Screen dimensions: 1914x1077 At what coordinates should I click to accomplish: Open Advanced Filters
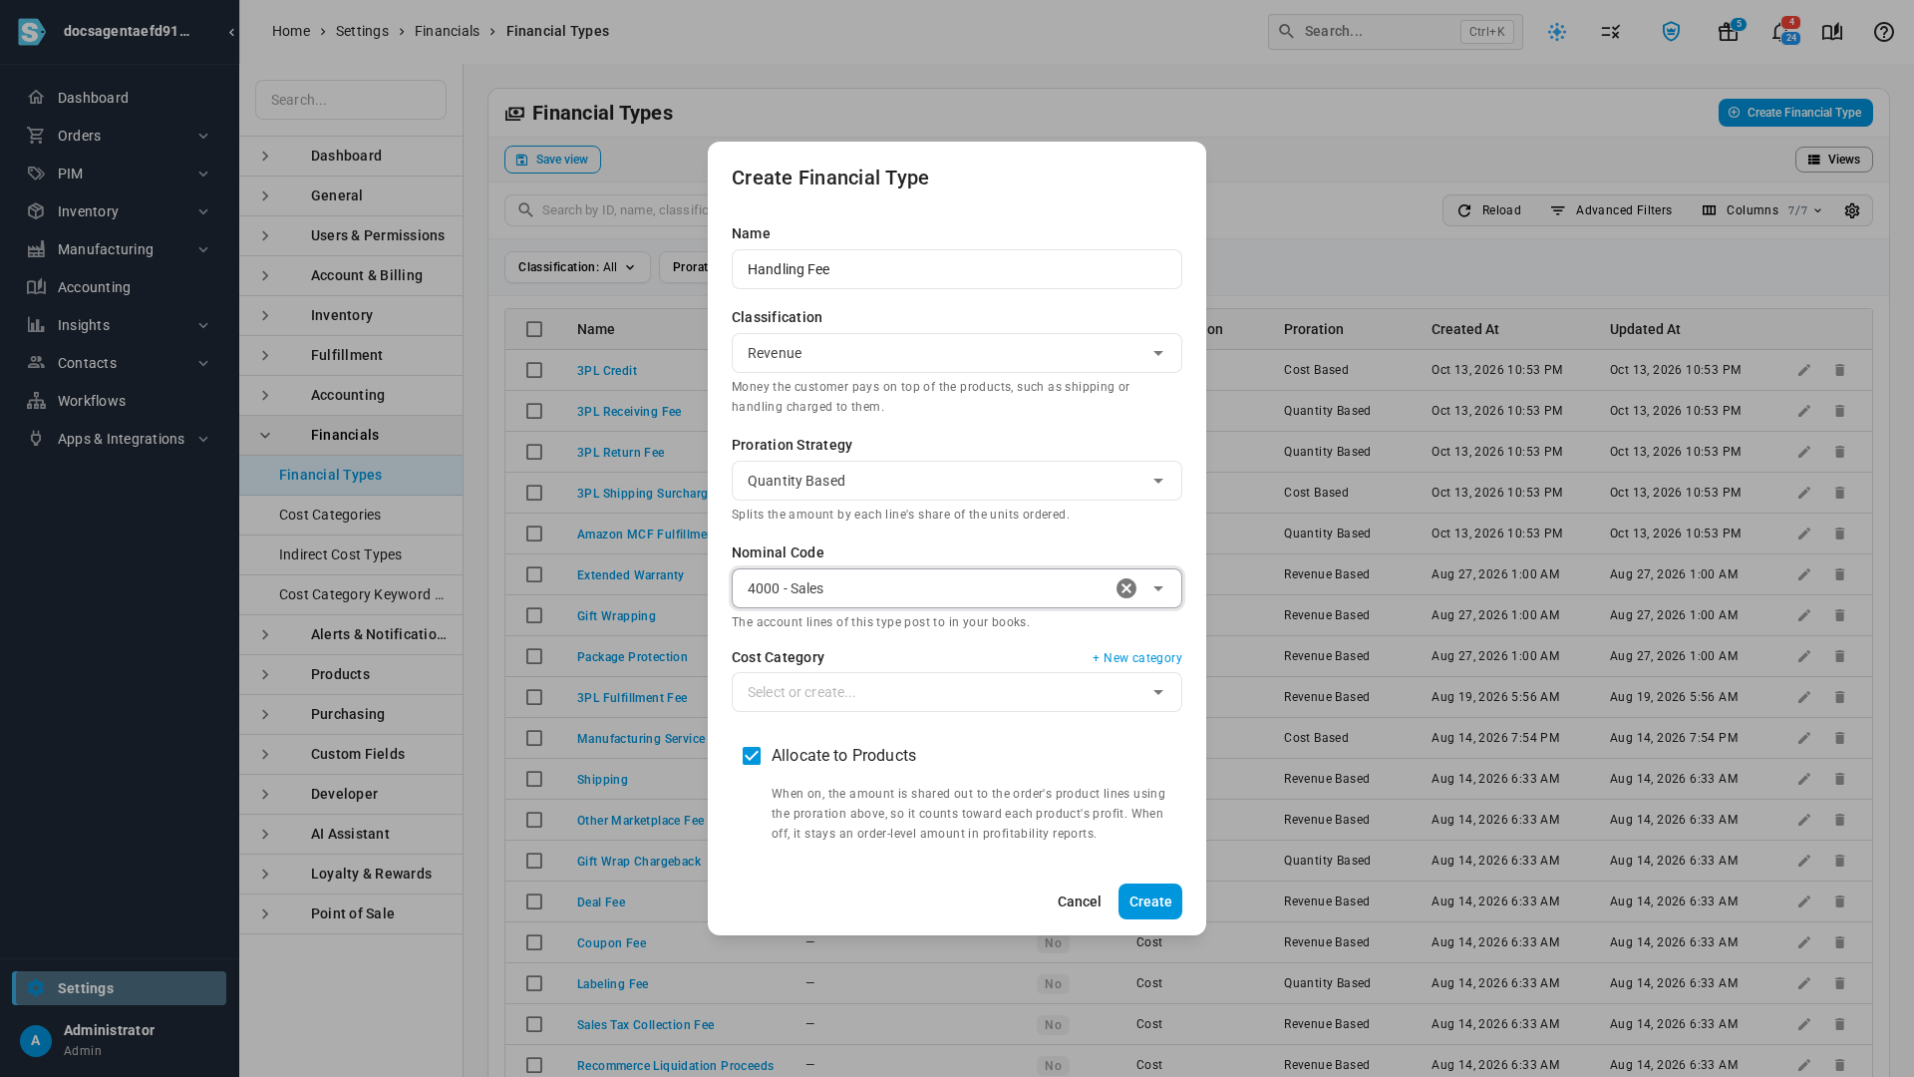click(1611, 210)
